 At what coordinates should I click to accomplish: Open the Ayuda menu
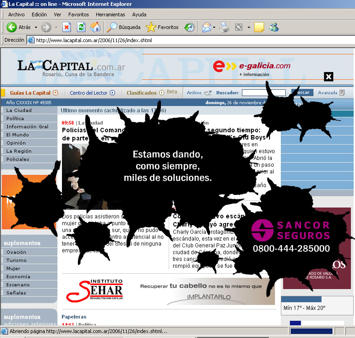(x=139, y=14)
